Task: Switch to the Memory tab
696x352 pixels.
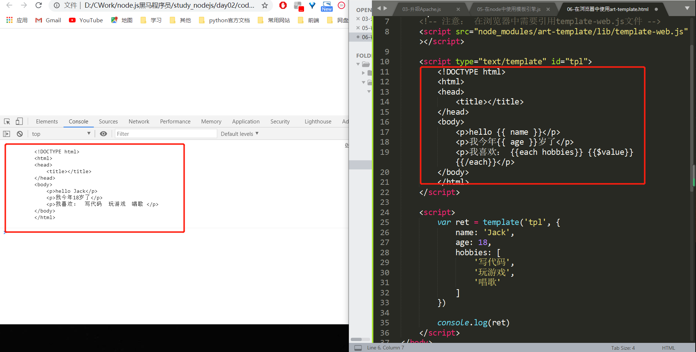Action: (x=211, y=122)
